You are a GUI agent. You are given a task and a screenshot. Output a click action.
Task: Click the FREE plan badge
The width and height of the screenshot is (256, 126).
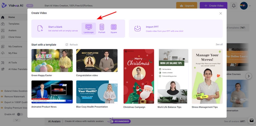click(30, 6)
